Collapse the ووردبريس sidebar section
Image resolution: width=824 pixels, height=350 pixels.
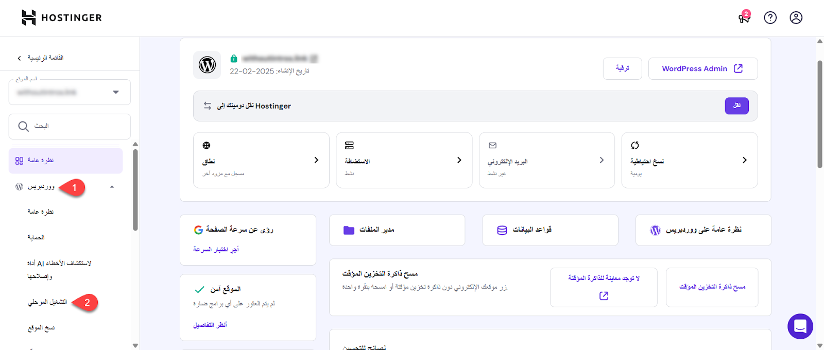[112, 187]
